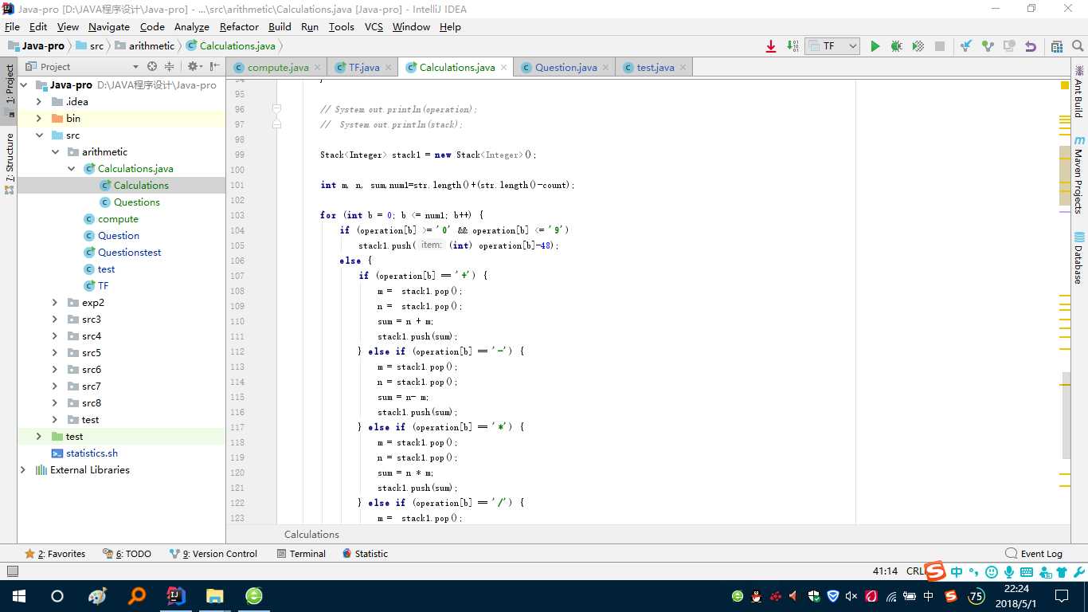Click the VCS Commit icon

[988, 46]
